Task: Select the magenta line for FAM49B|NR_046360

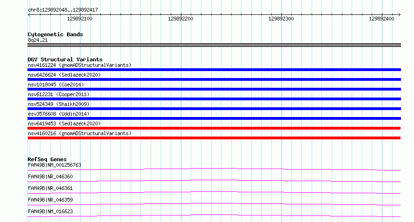Action: point(214,181)
